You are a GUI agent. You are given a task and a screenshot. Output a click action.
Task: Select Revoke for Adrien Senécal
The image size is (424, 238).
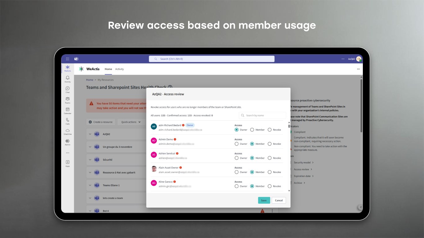coord(269,158)
